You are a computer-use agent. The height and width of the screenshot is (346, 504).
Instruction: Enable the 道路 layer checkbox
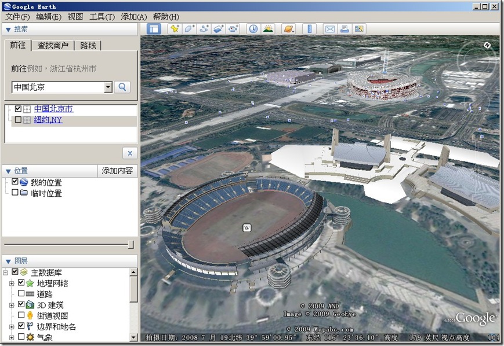click(21, 293)
